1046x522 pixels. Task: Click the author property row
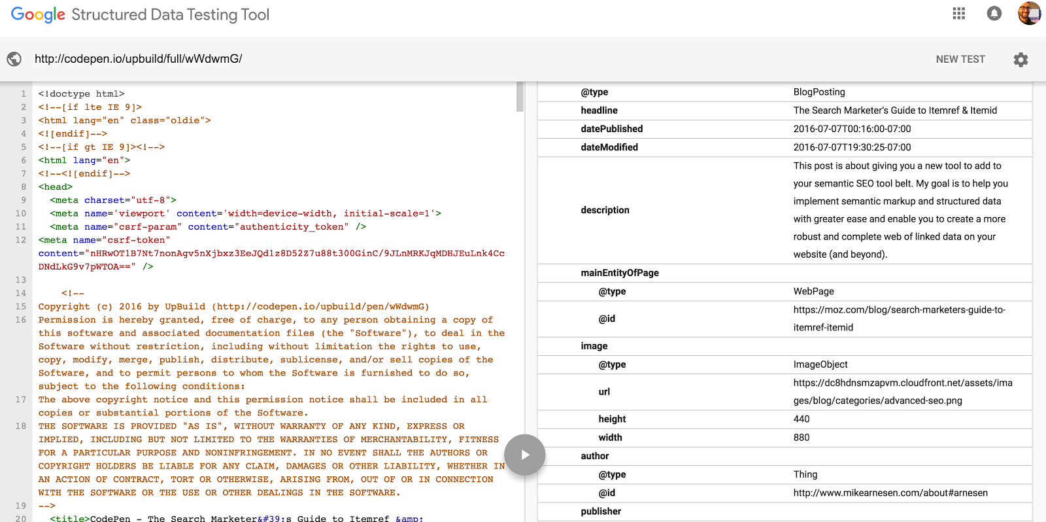[785, 456]
